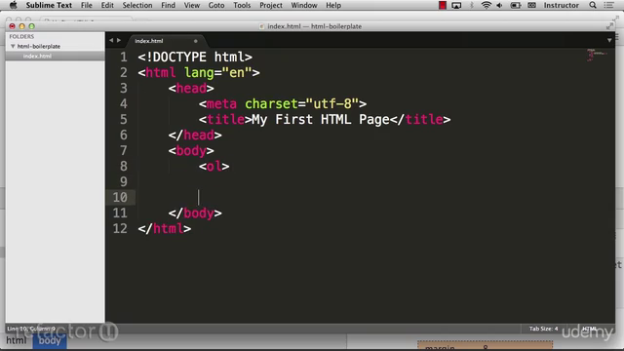The height and width of the screenshot is (351, 624).
Task: Open the View menu
Action: click(x=192, y=5)
